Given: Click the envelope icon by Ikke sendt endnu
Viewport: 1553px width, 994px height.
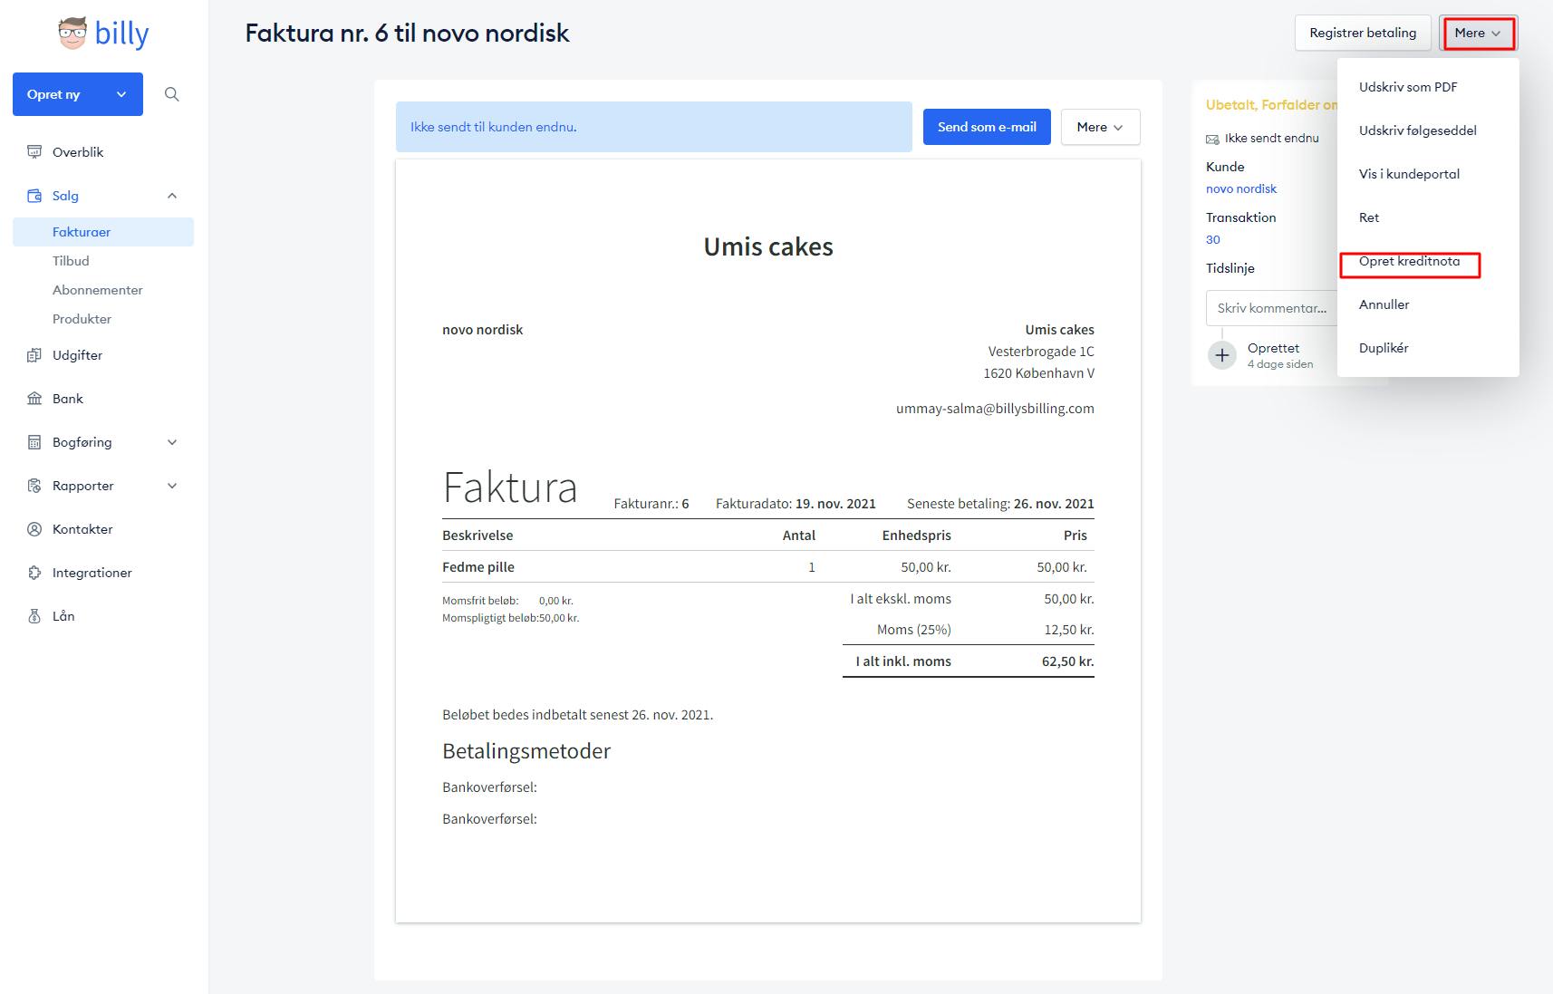Looking at the screenshot, I should 1212,139.
